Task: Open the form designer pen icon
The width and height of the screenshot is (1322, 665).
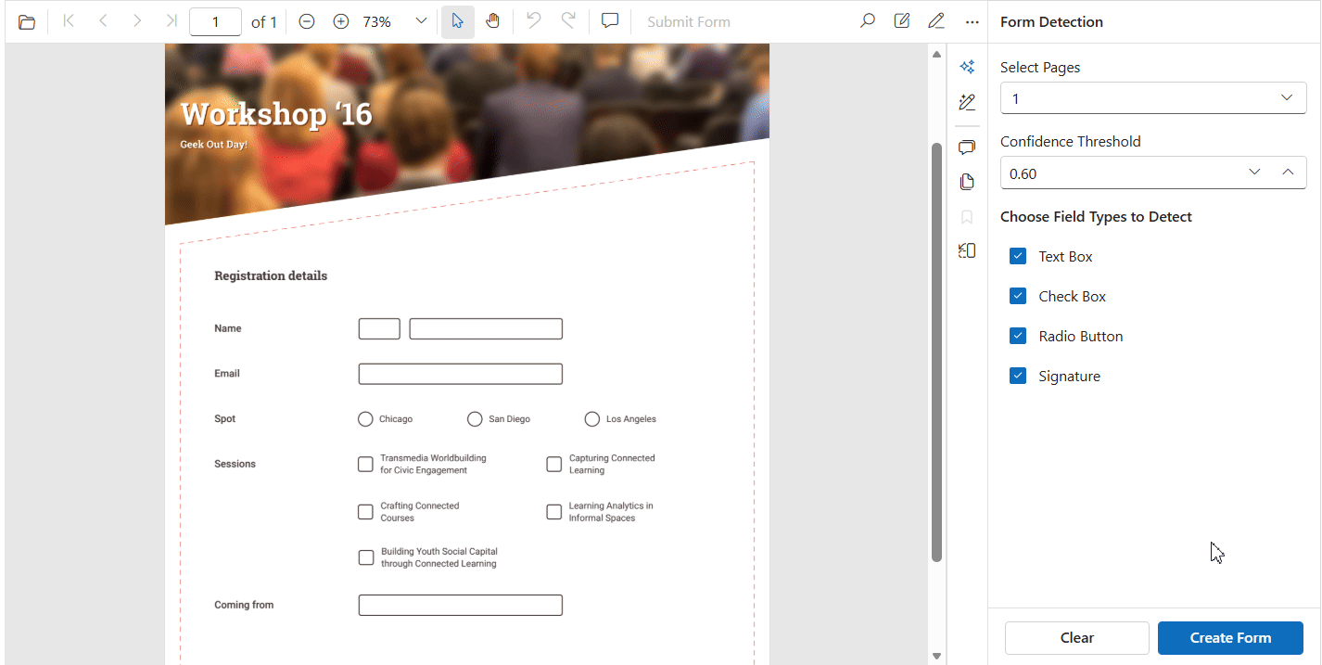Action: click(x=936, y=20)
